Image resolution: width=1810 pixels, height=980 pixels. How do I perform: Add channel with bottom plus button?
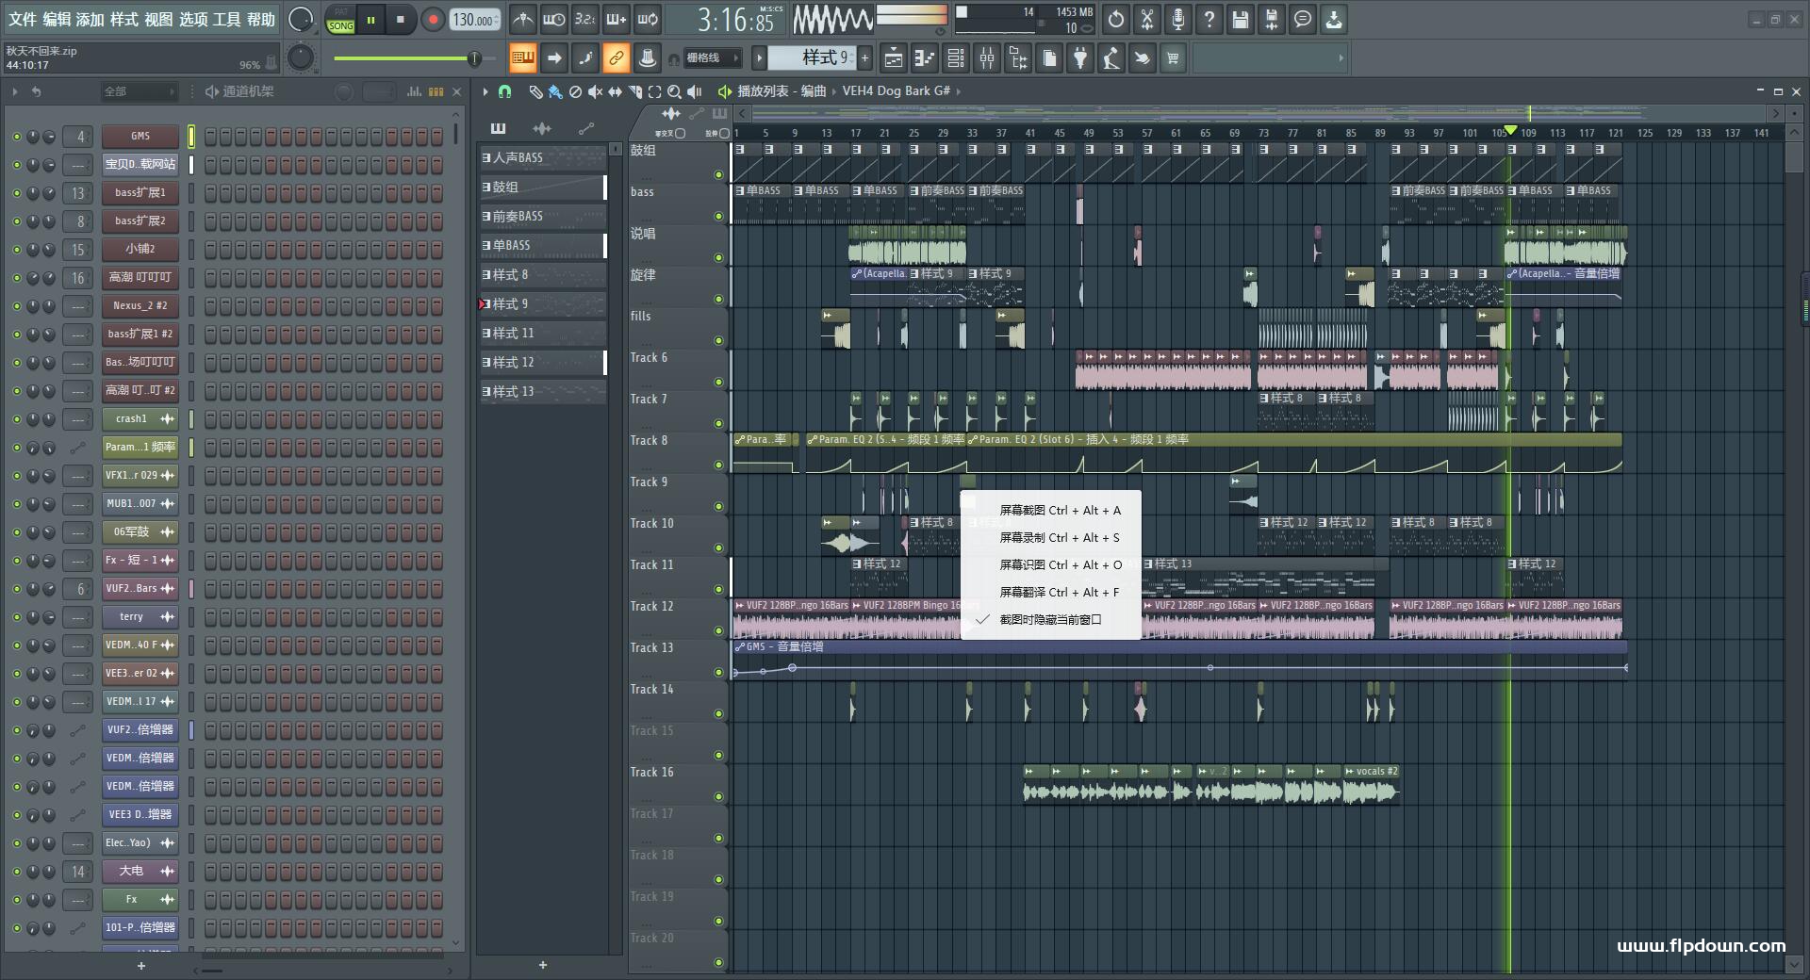click(x=141, y=965)
